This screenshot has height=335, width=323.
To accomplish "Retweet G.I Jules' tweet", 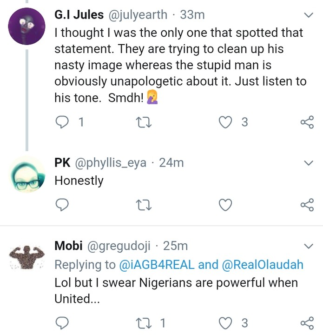I will (x=144, y=122).
